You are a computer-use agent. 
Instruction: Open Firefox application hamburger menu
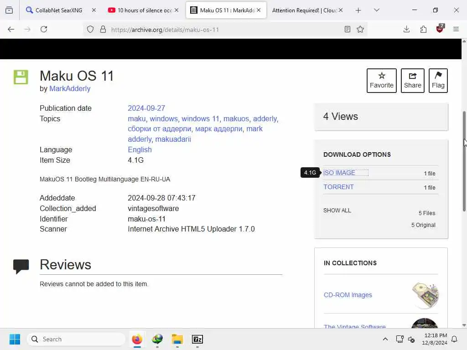[456, 29]
